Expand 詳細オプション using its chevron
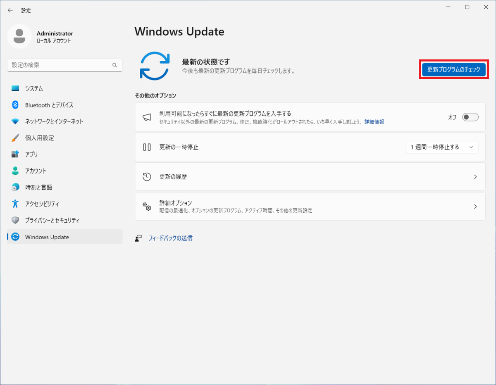496x385 pixels. [475, 207]
